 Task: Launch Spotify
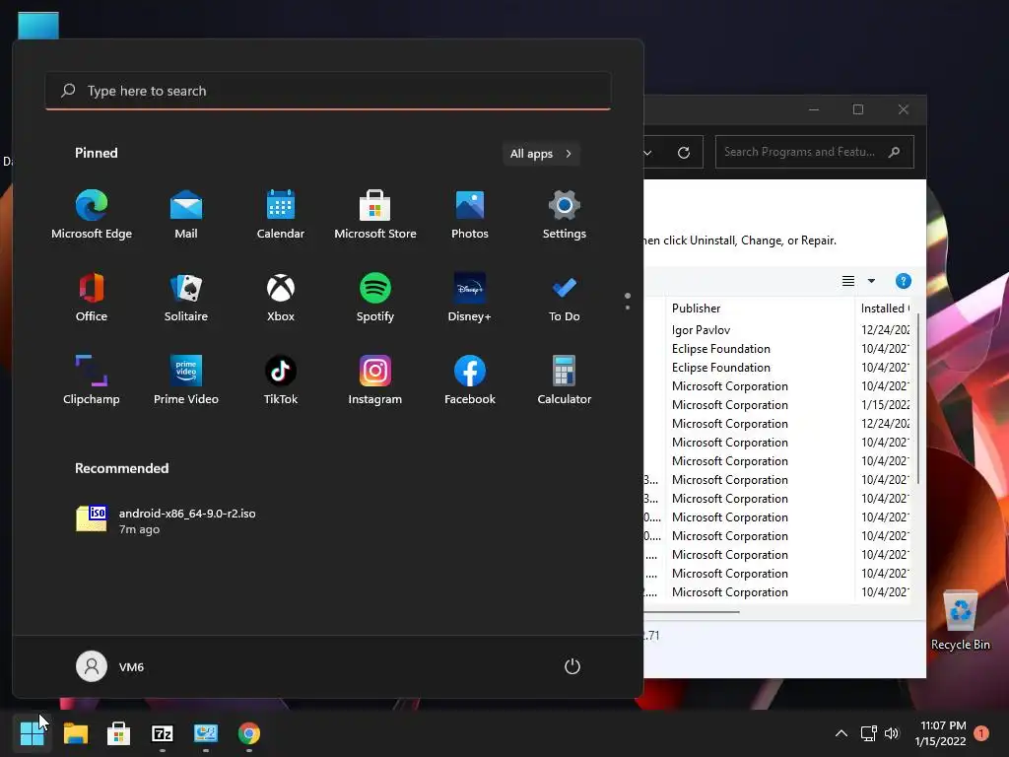tap(375, 298)
